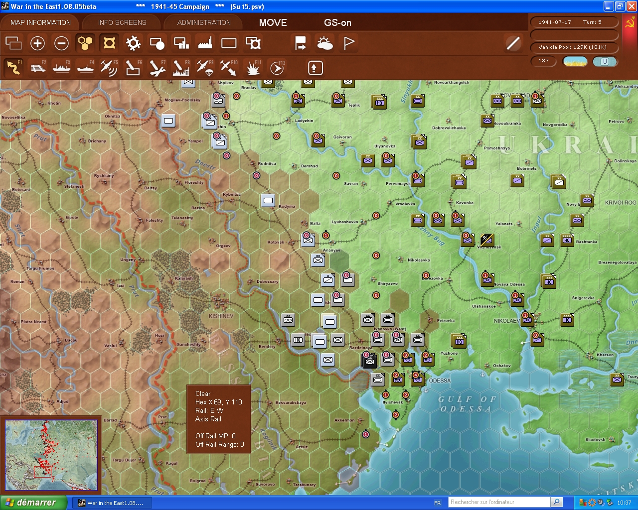Select the black-and-yellow unit at Voznesensk
Viewport: 638px width, 510px height.
coord(487,240)
